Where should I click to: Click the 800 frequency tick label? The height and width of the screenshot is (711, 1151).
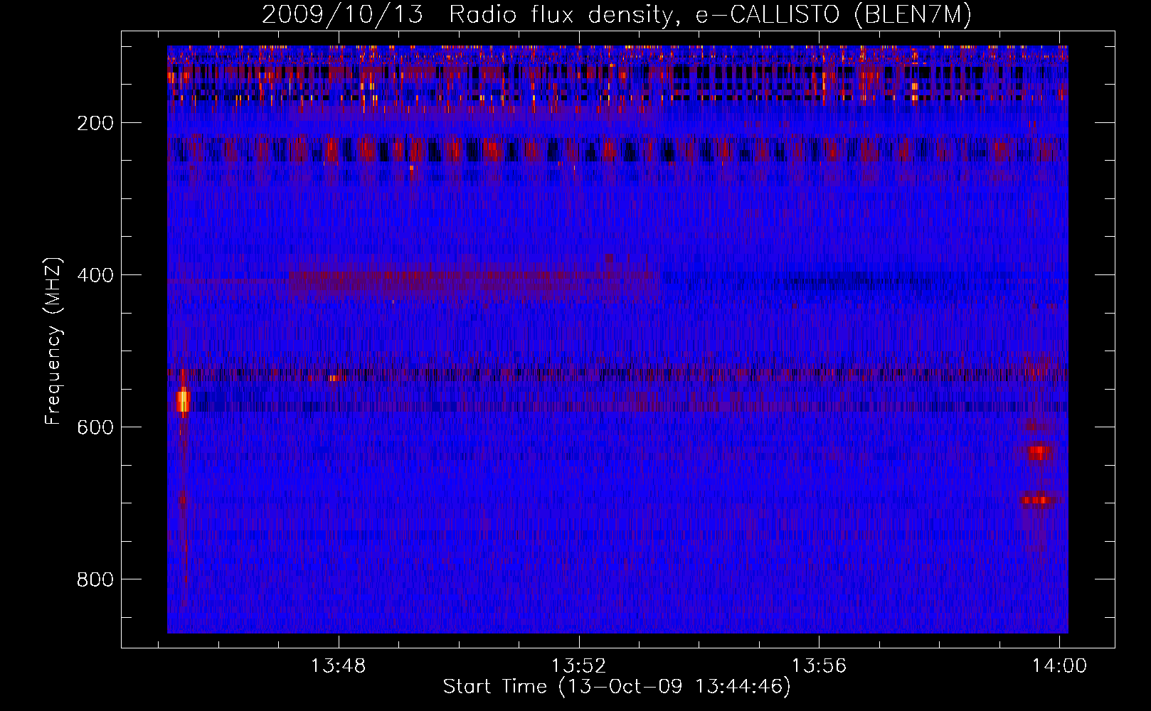pos(96,579)
